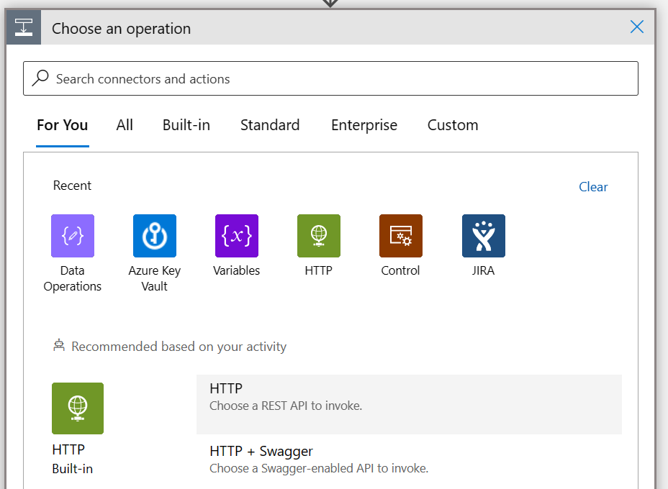Open the Azure Key Vault connector
The width and height of the screenshot is (668, 489).
tap(154, 235)
